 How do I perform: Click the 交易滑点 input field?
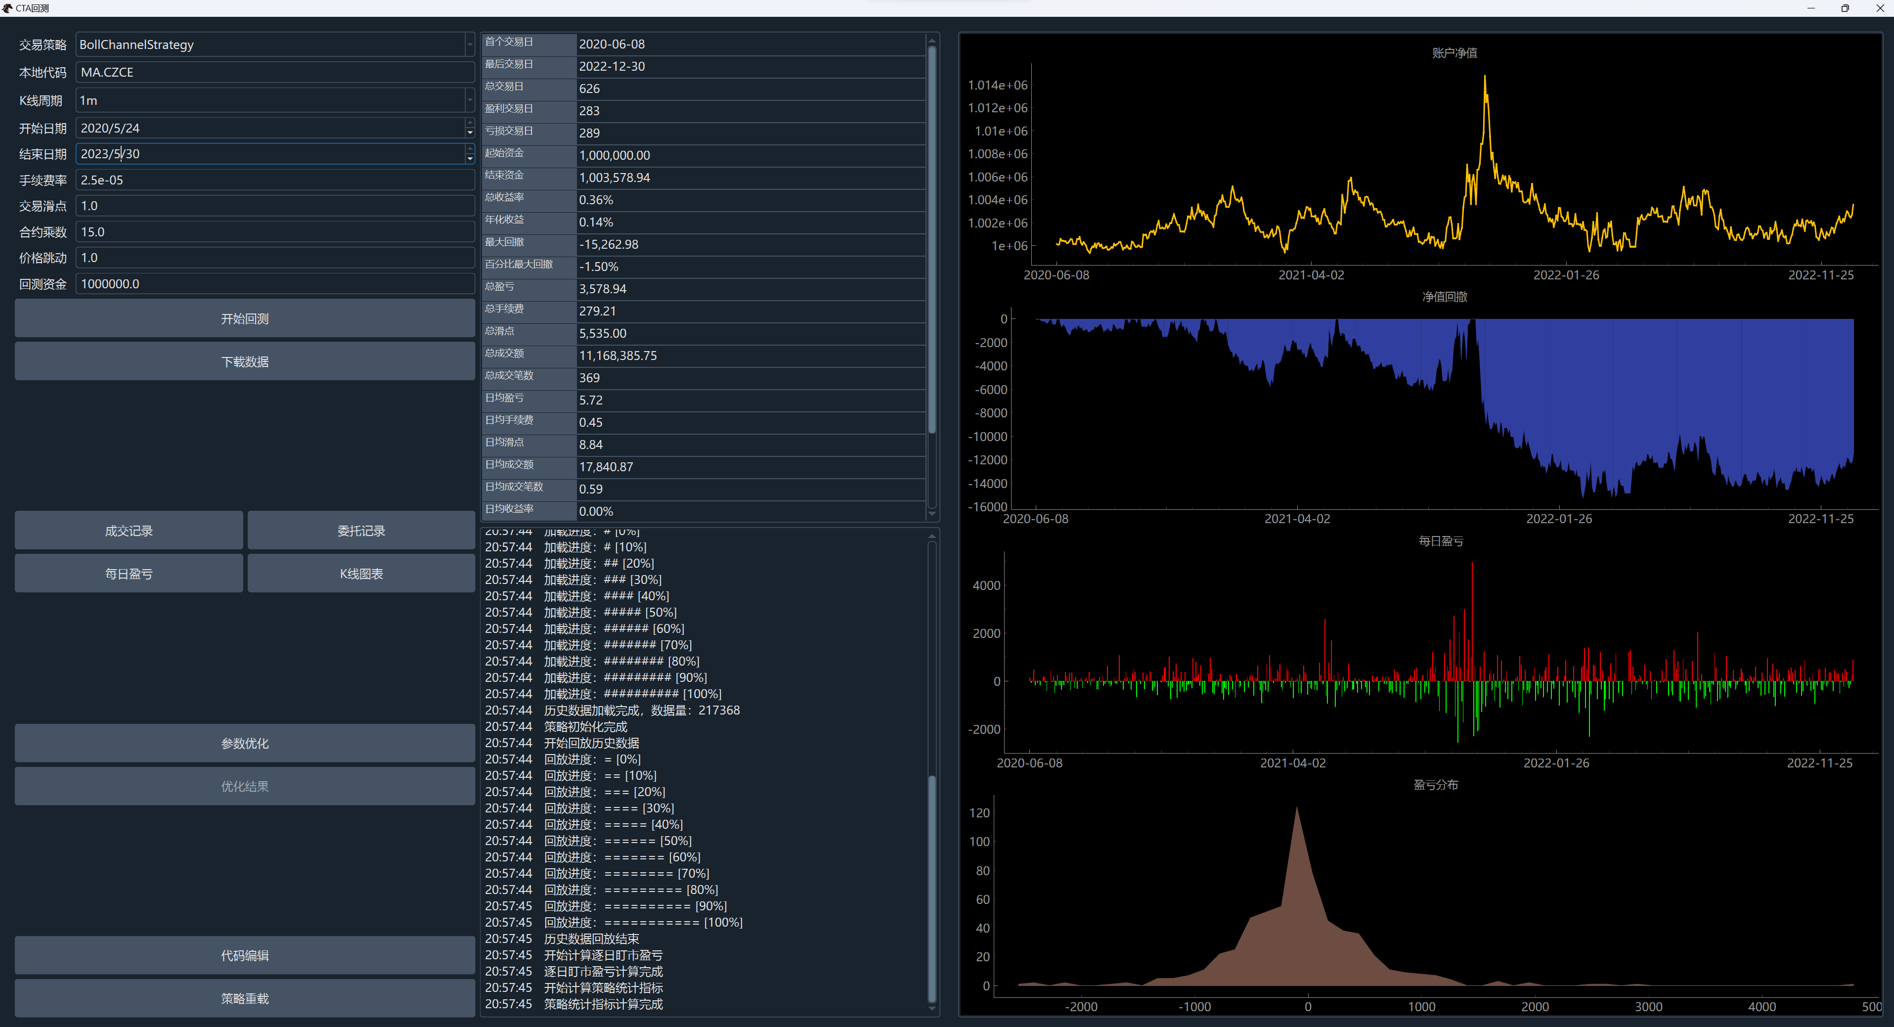pos(275,206)
